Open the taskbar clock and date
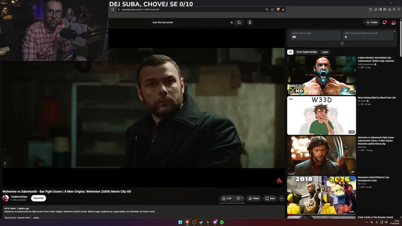This screenshot has height=226, width=402. (395, 222)
